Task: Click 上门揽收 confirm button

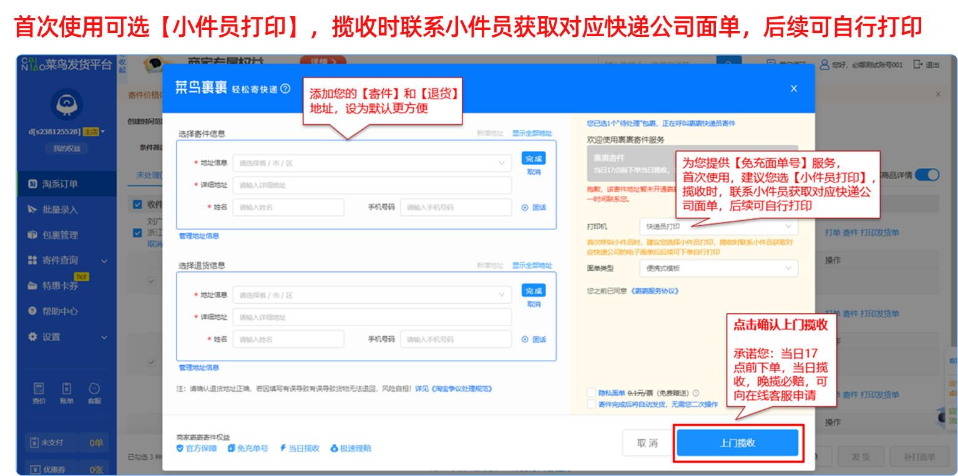Action: 738,443
